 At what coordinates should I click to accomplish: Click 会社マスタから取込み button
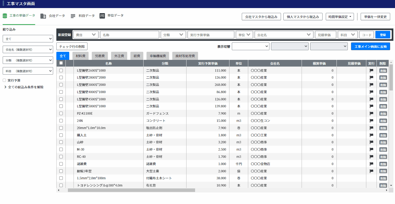tap(261, 17)
